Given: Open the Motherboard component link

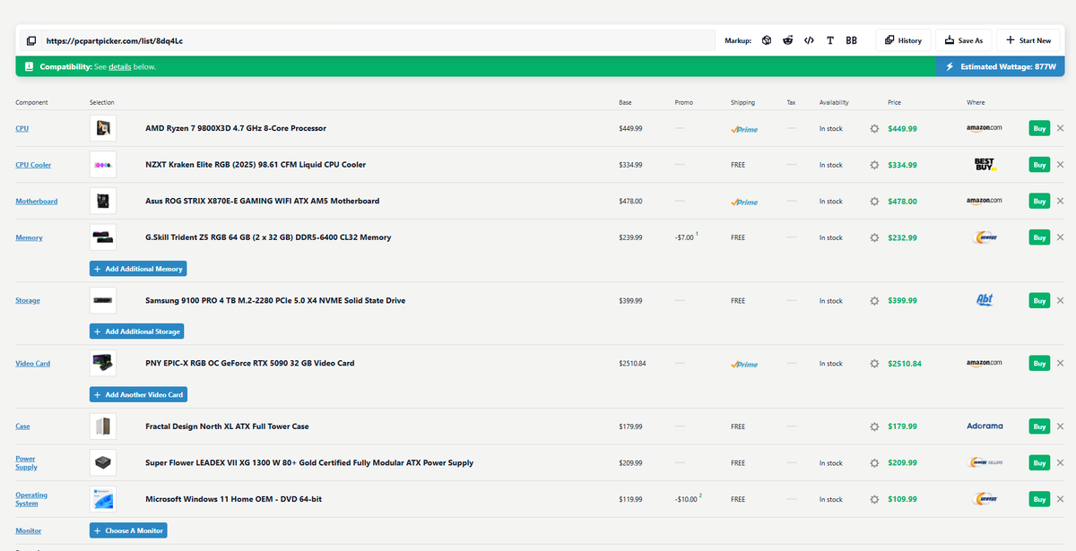Looking at the screenshot, I should click(x=36, y=202).
